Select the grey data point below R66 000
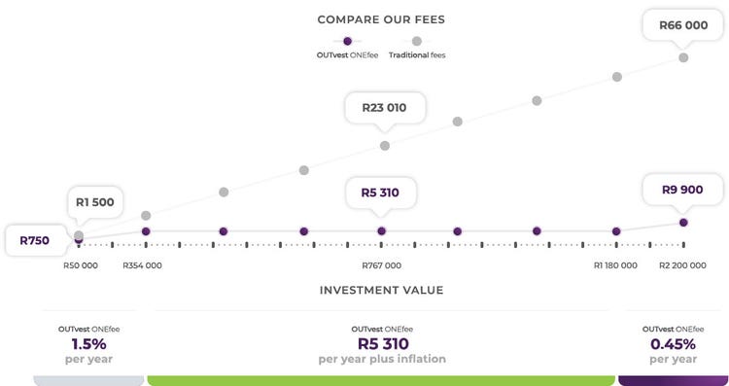Screen dimensions: 729x386 click(683, 57)
